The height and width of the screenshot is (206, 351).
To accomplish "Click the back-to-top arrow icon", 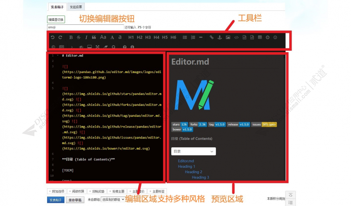I will pyautogui.click(x=290, y=195).
